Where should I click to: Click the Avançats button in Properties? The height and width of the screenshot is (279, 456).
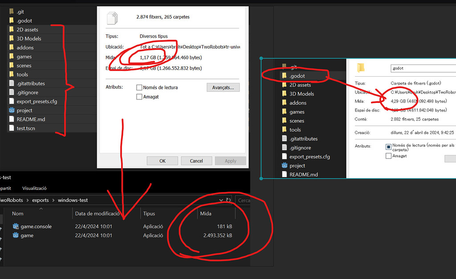(x=223, y=87)
